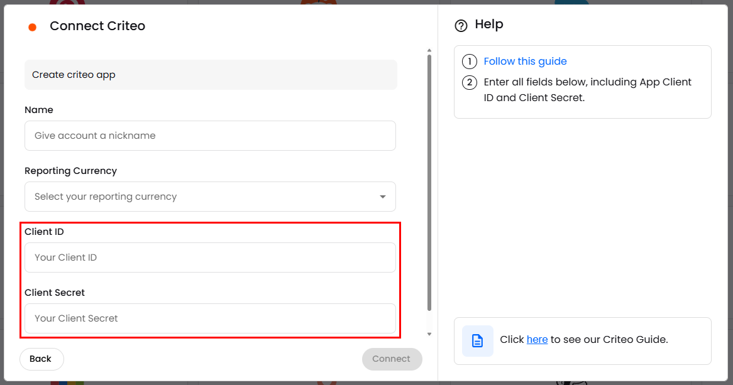
Task: Click the Client Secret label text
Action: (x=55, y=293)
